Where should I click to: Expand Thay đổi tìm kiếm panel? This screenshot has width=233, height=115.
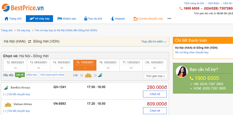click(153, 42)
